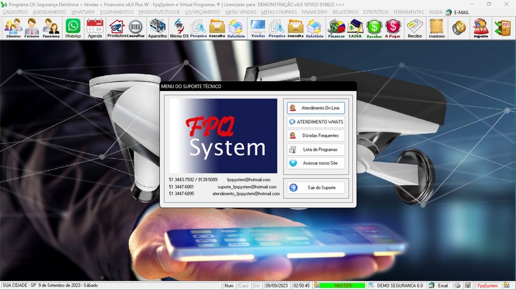Click the Contrato scroll icon
Screen dimensions: 516x290
pos(437,28)
